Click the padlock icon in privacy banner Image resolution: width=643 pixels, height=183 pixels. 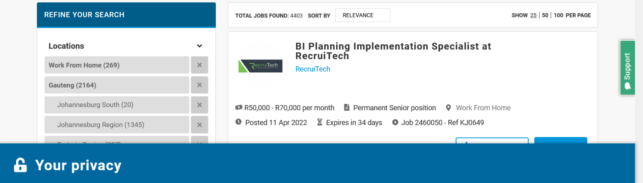point(20,165)
